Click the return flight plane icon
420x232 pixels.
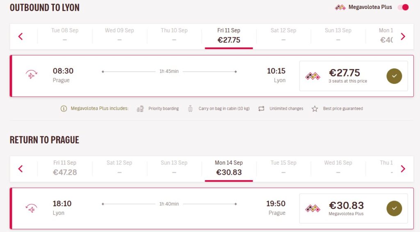[x=32, y=208]
